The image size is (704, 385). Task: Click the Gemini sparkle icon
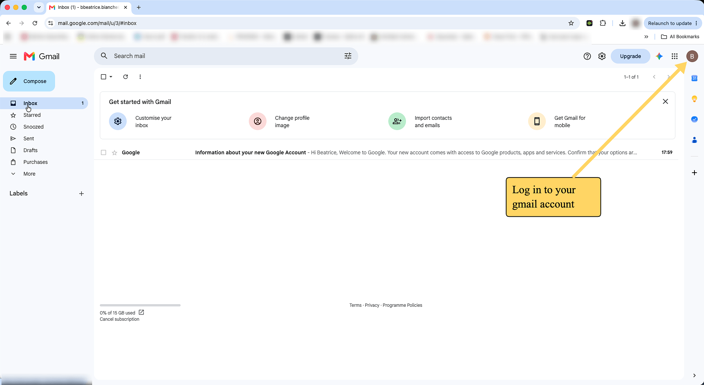(660, 56)
